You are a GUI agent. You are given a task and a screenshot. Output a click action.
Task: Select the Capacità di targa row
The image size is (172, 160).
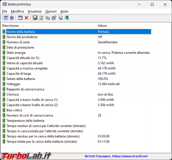click(x=77, y=73)
